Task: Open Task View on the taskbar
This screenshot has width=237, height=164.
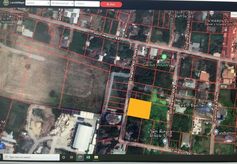Action: point(71,157)
